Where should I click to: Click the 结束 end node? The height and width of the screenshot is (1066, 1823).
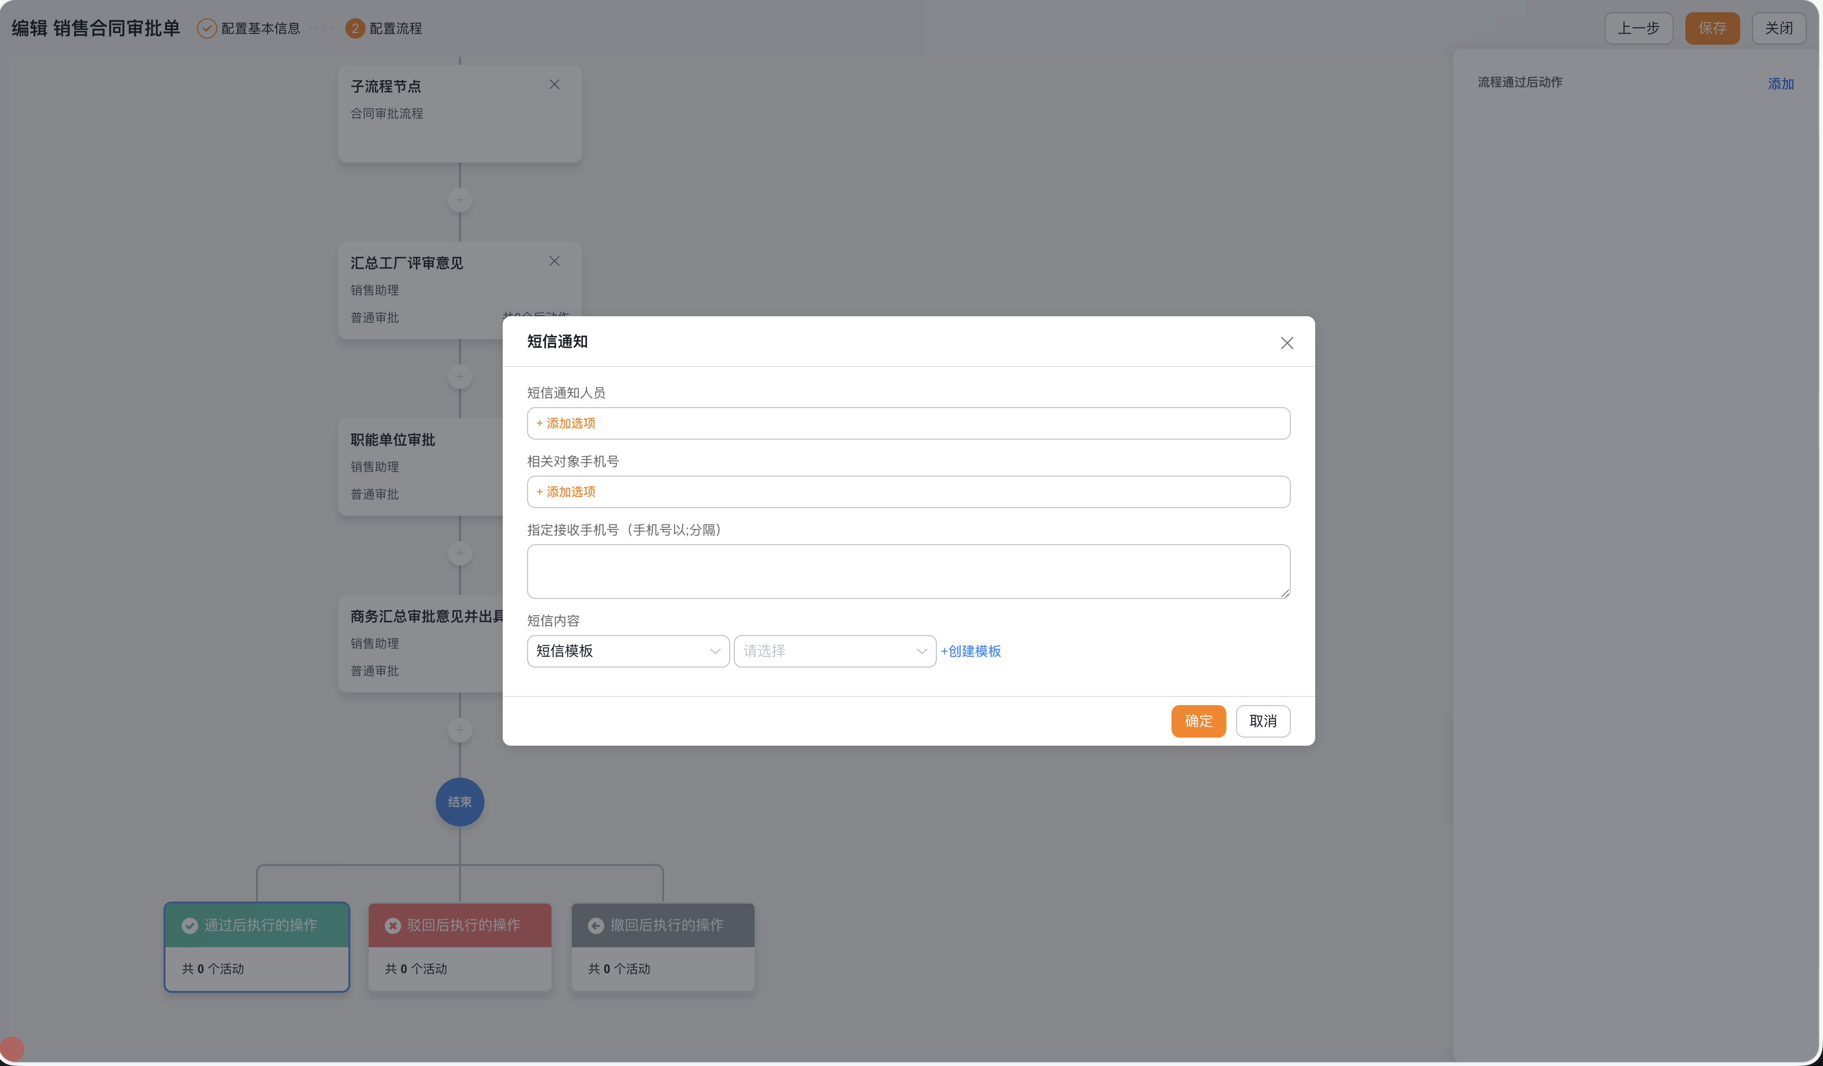(x=460, y=802)
